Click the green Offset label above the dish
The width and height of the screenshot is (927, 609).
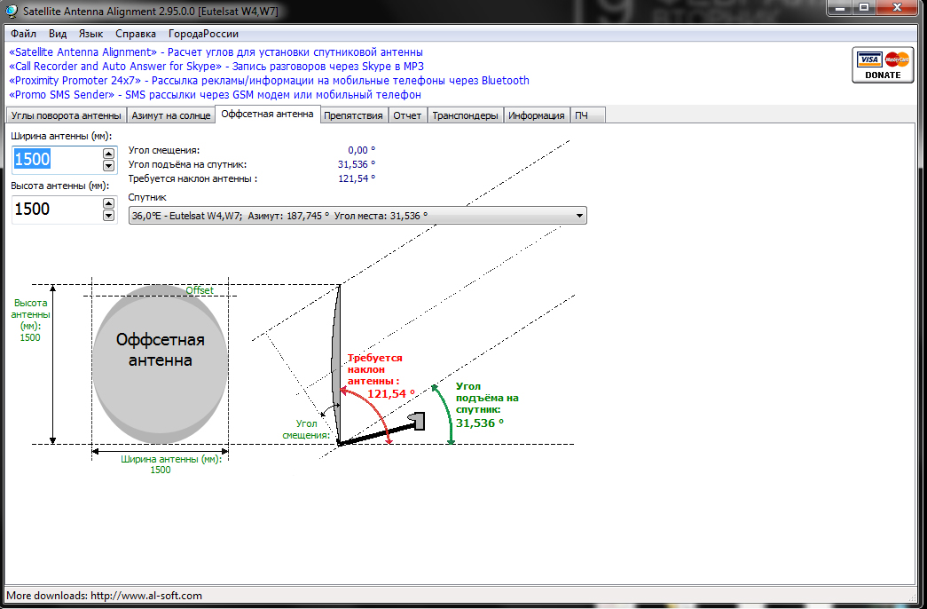pyautogui.click(x=200, y=290)
